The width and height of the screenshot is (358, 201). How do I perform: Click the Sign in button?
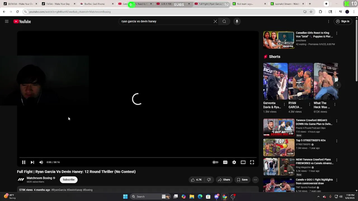click(x=343, y=21)
